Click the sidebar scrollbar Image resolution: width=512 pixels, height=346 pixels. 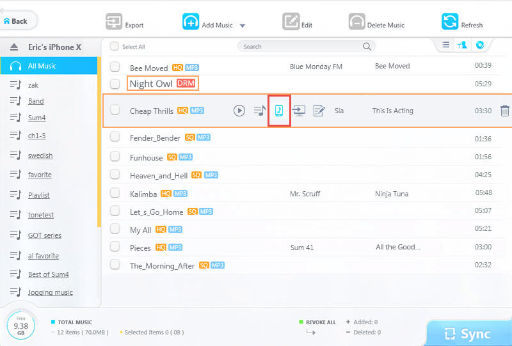99,143
